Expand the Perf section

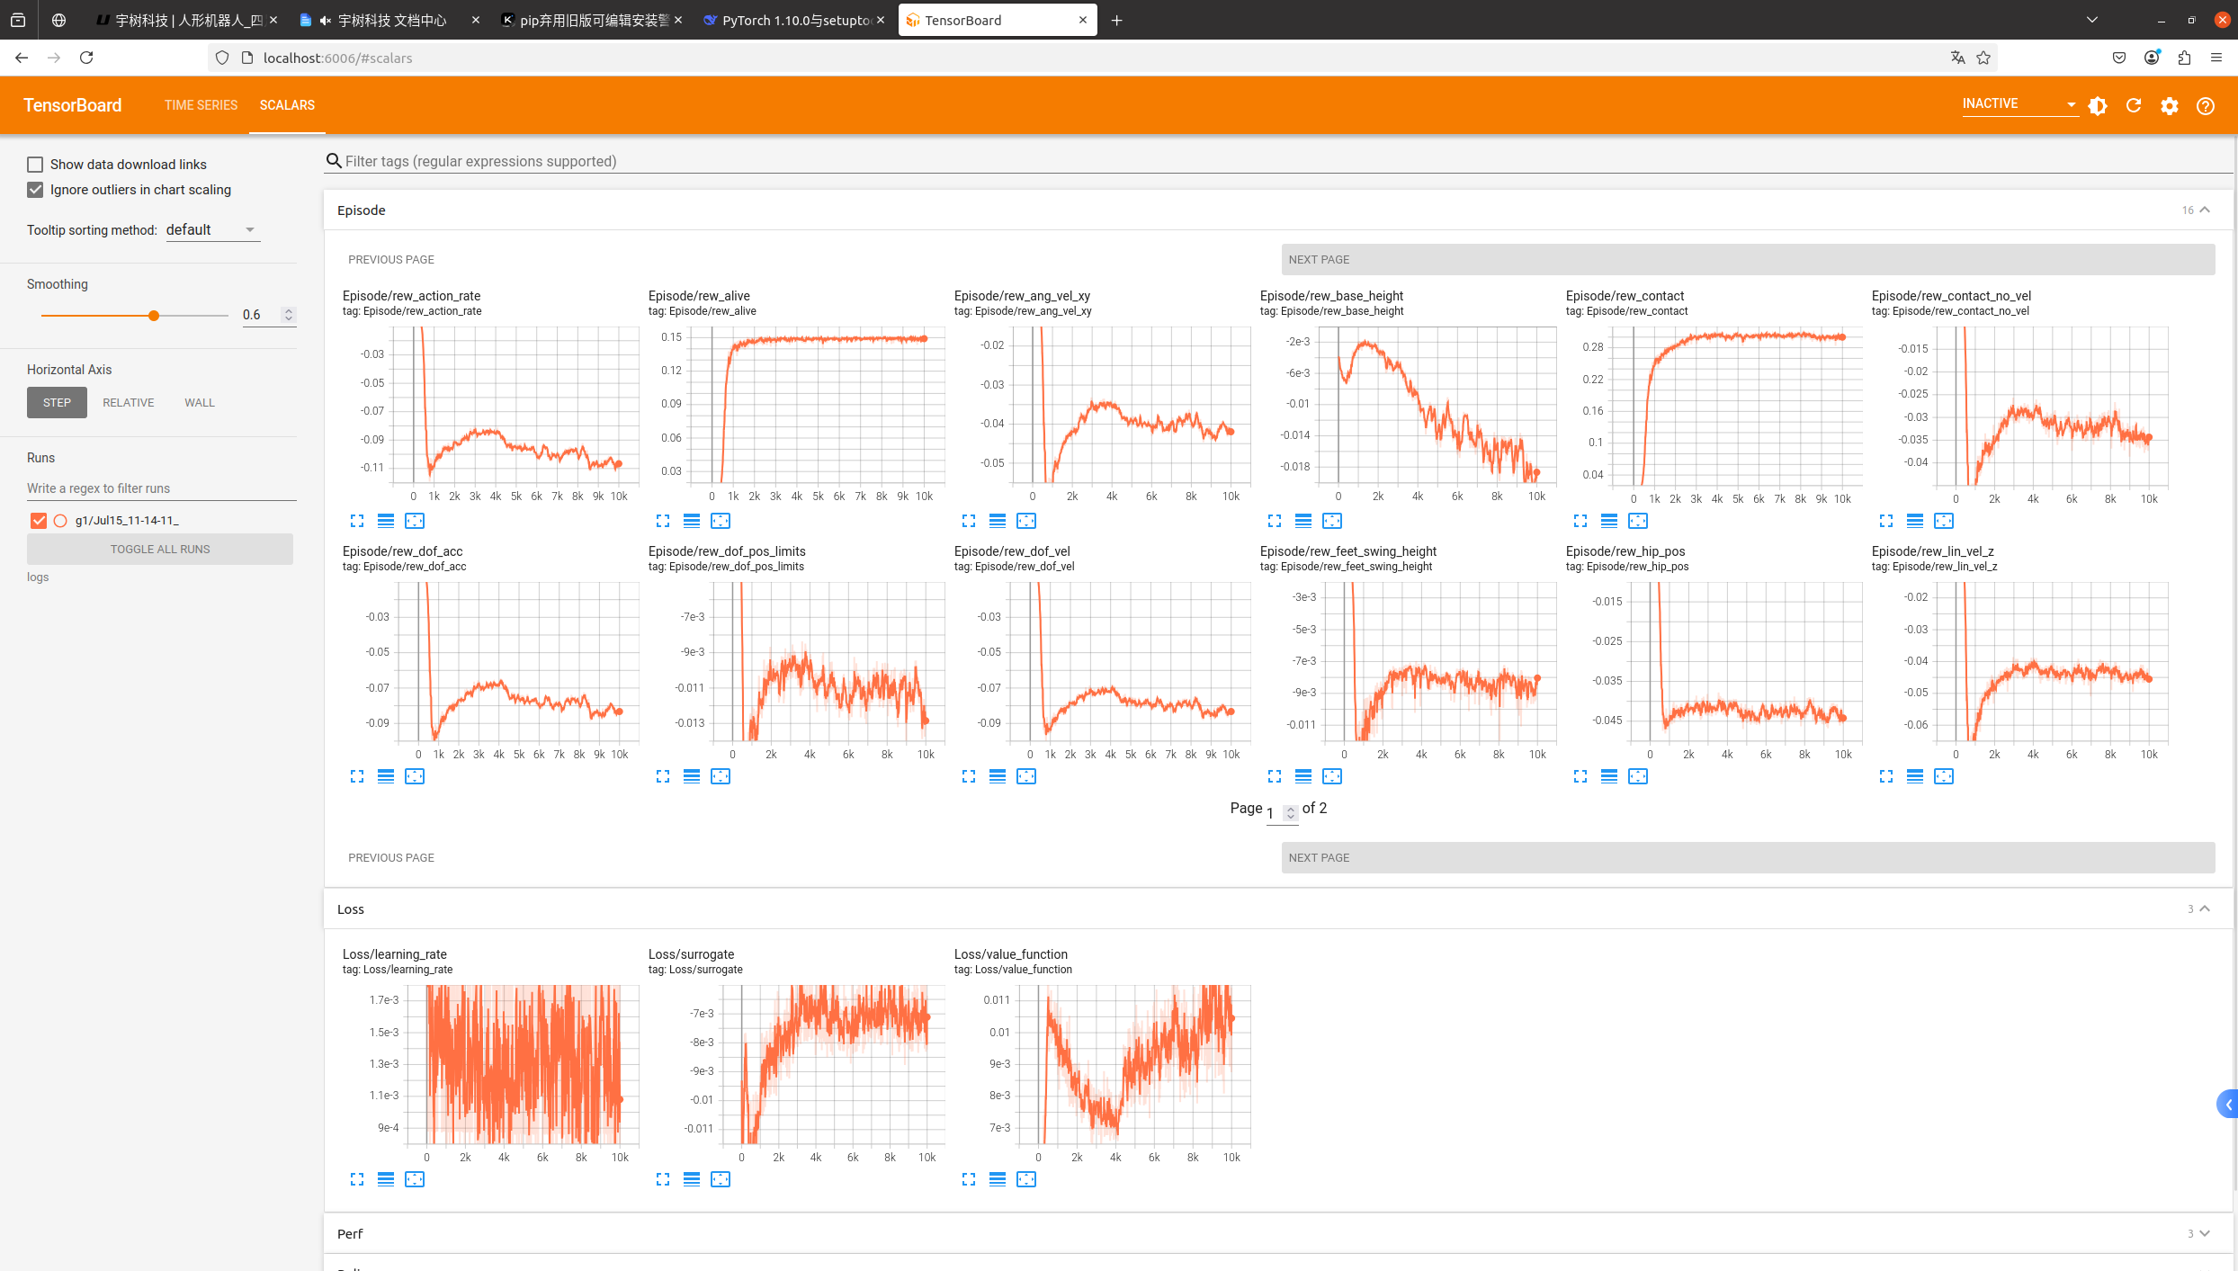[x=2204, y=1233]
